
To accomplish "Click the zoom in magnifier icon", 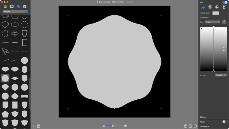I will click(x=125, y=126).
